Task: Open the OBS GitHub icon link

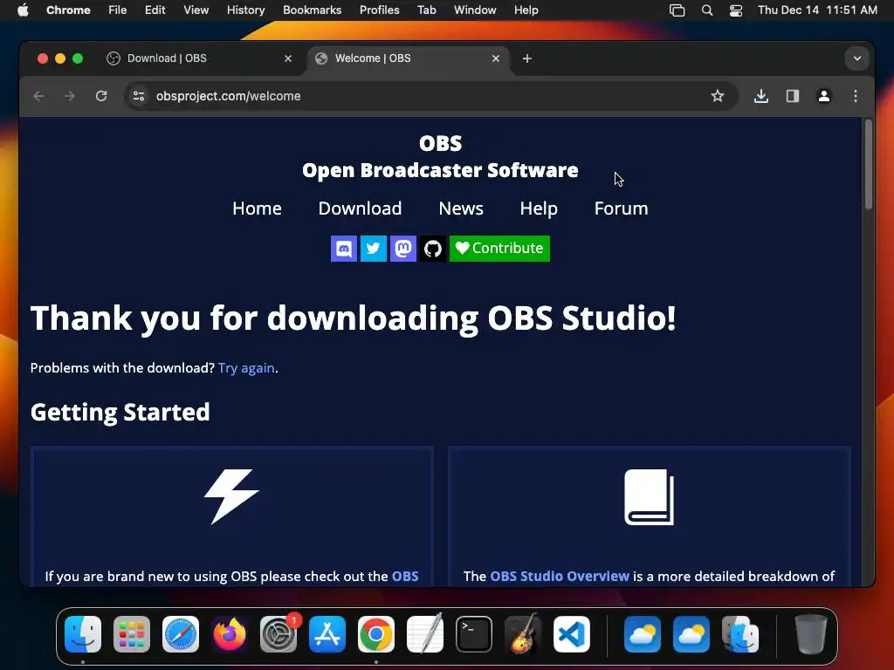Action: point(433,249)
